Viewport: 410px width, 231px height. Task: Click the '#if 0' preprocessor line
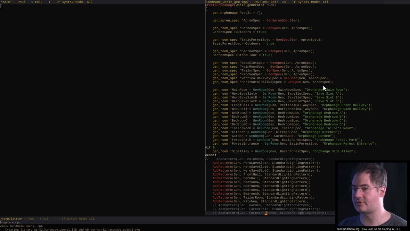pos(210,148)
